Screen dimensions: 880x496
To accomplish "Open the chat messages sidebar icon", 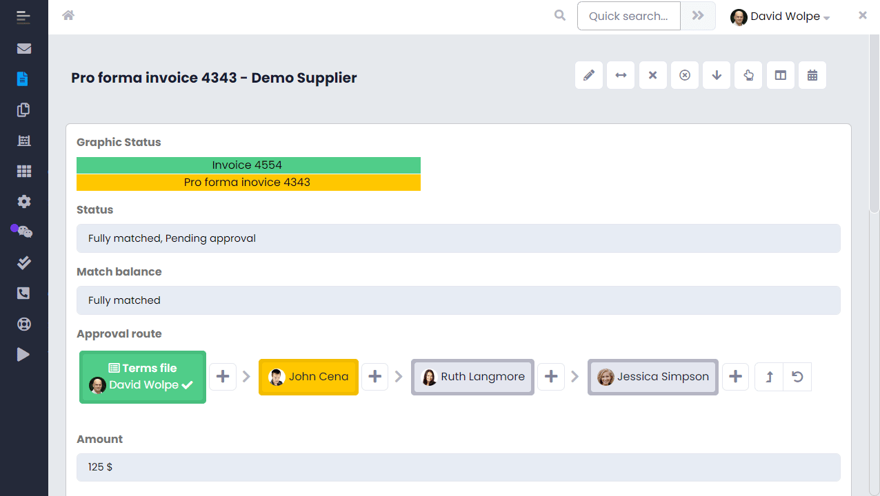I will 24,232.
